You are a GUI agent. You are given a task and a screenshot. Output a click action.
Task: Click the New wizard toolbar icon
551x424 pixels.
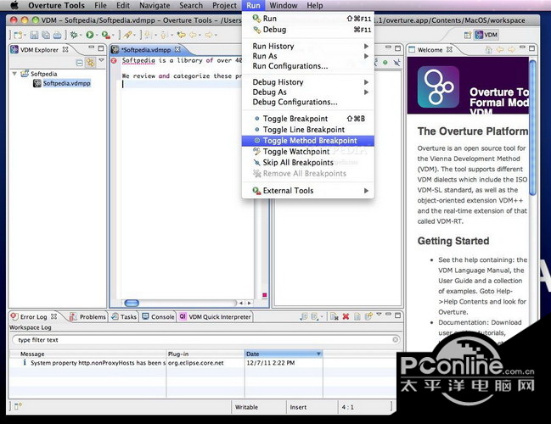click(18, 35)
